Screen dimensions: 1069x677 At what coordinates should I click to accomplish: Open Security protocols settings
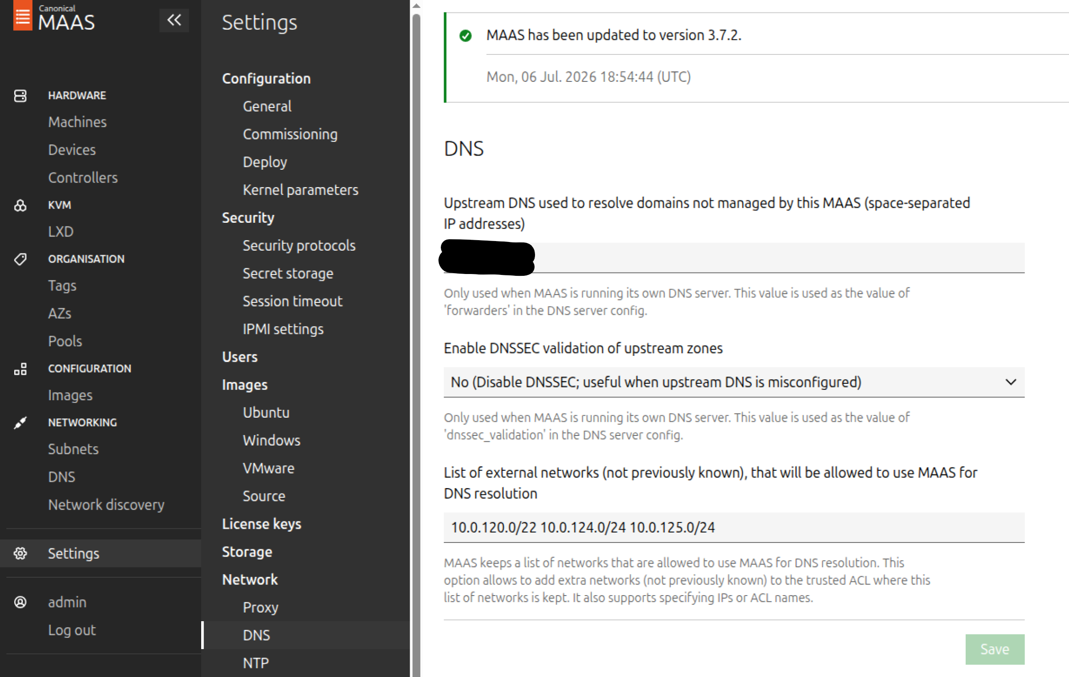click(x=299, y=246)
